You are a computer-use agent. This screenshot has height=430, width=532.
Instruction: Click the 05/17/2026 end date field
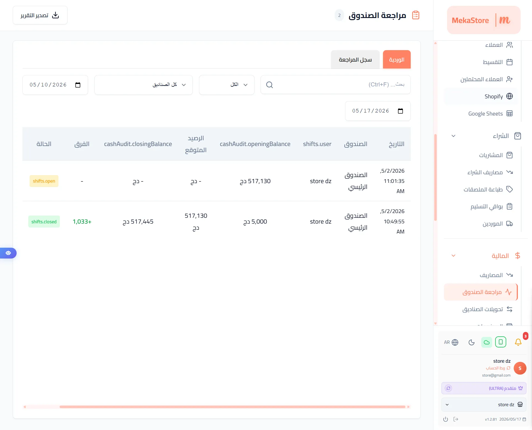point(378,111)
